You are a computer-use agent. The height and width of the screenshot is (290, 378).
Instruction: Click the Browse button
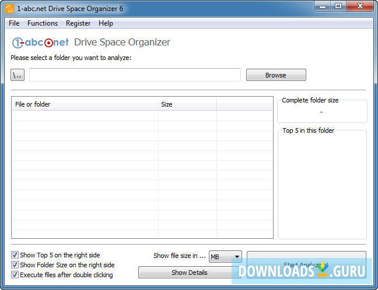[276, 75]
